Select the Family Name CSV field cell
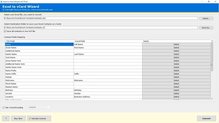 coord(39,54)
